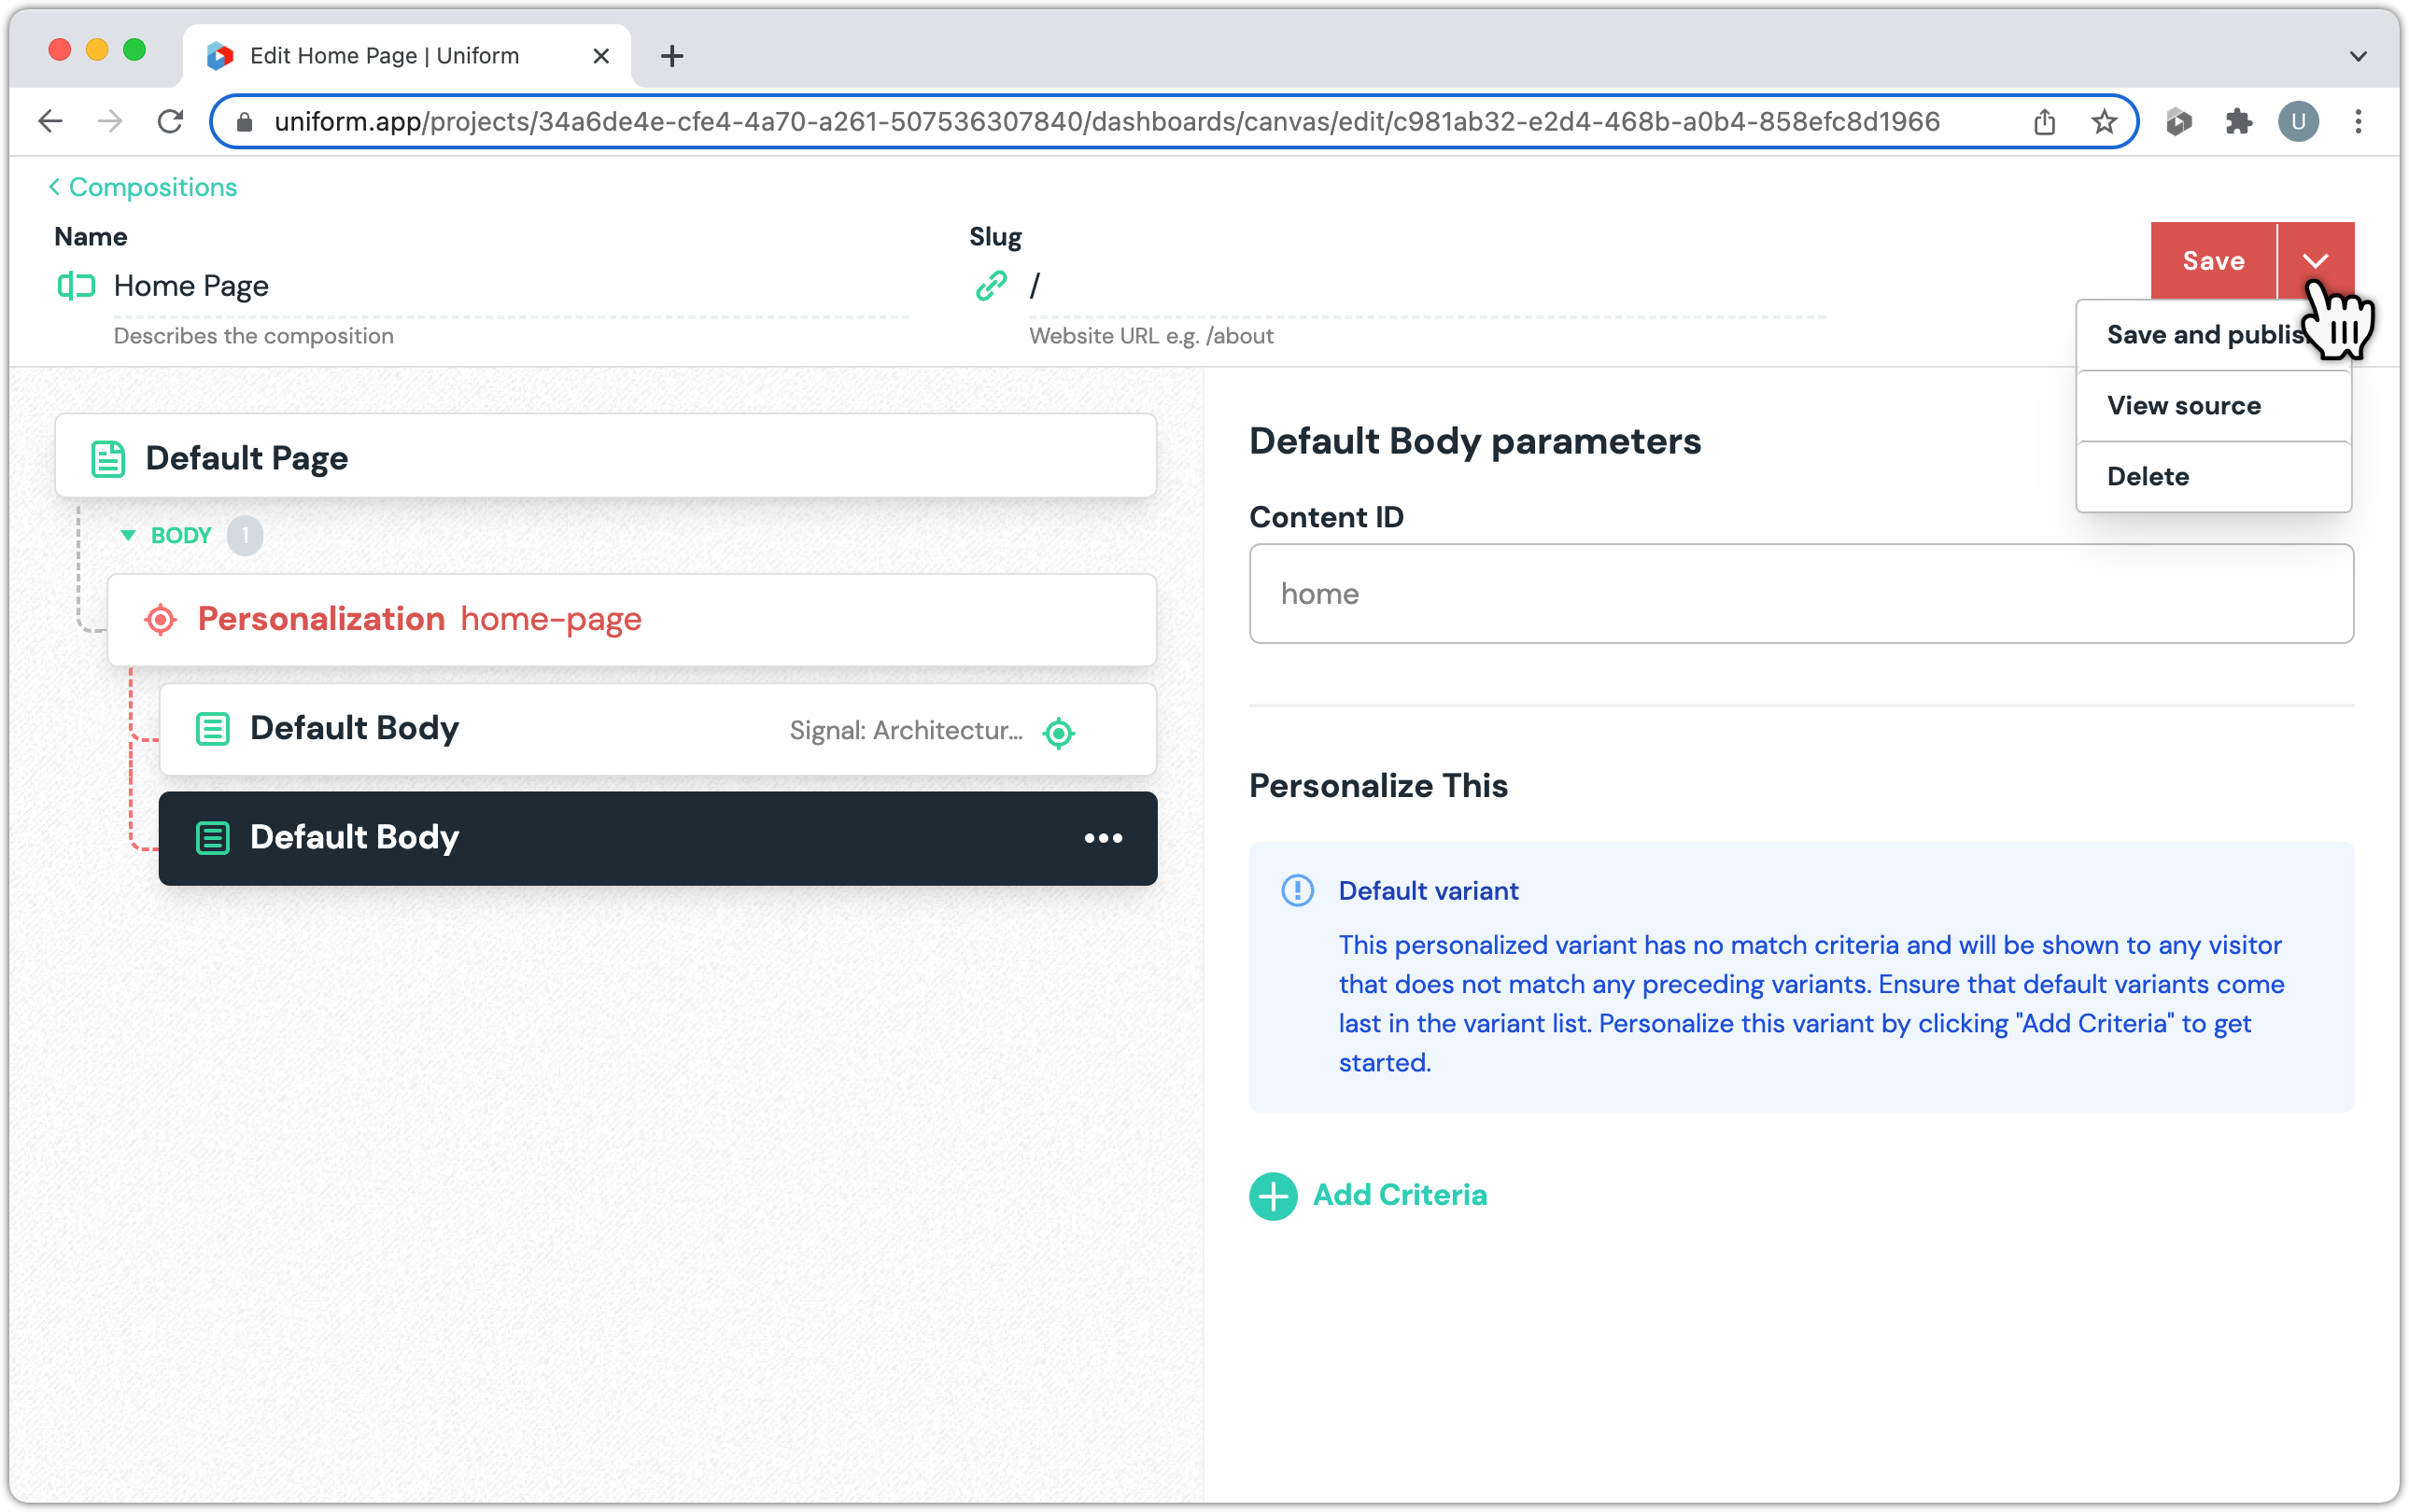Click the Content ID input field
The height and width of the screenshot is (1512, 2409).
[1801, 594]
